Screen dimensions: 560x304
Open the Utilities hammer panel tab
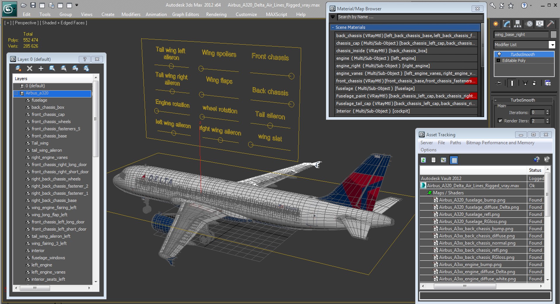click(550, 24)
